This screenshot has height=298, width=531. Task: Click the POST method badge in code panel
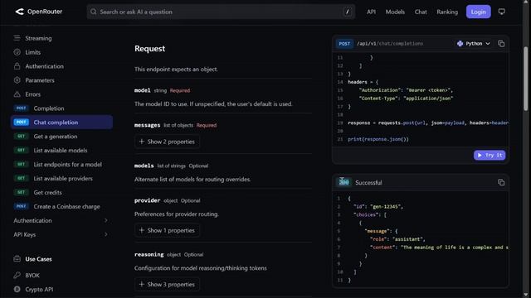[x=344, y=44]
